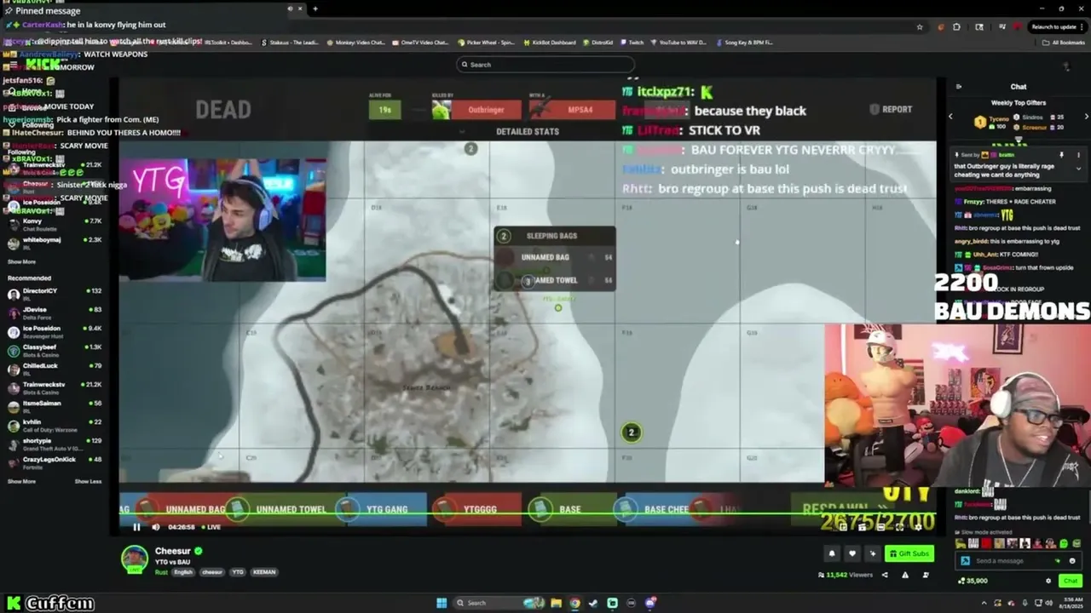Open the DistroKid bookmark
1091x613 pixels.
click(x=598, y=43)
